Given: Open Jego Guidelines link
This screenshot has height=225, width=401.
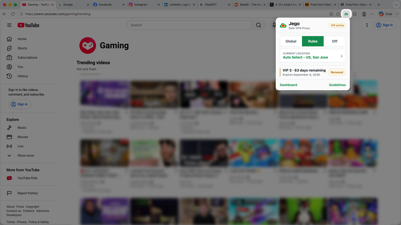Looking at the screenshot, I should pyautogui.click(x=337, y=85).
